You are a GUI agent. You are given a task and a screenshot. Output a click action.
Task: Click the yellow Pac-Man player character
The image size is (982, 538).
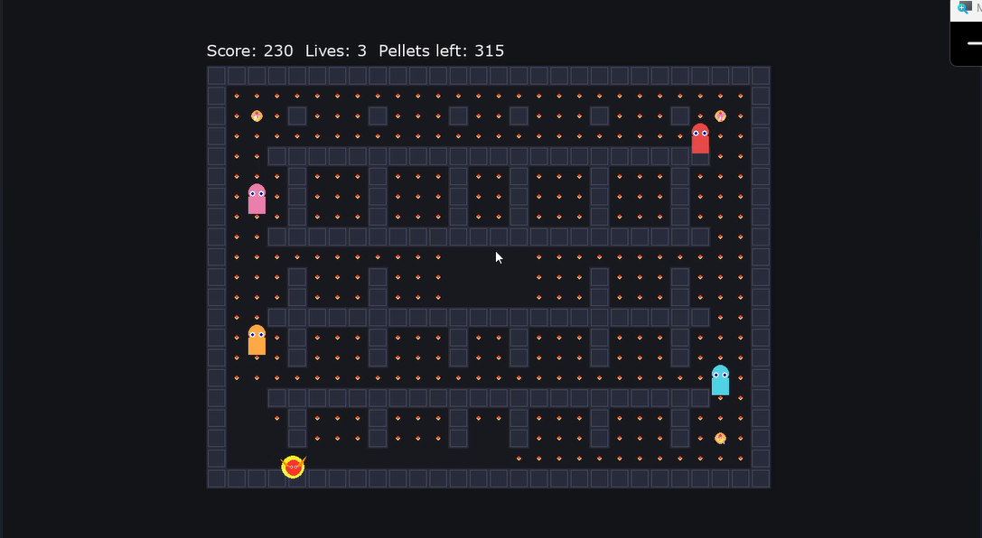[293, 467]
